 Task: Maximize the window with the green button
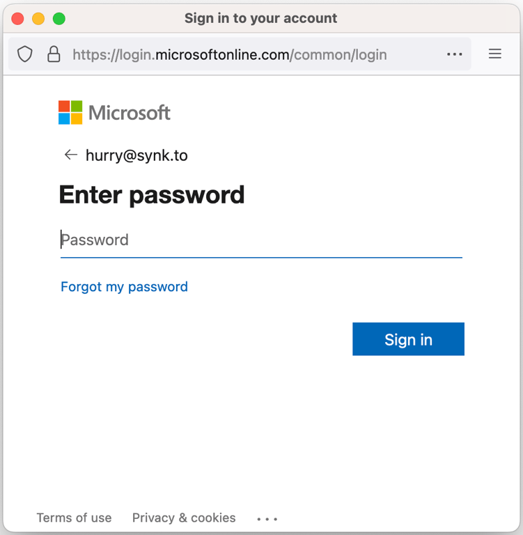click(x=59, y=19)
